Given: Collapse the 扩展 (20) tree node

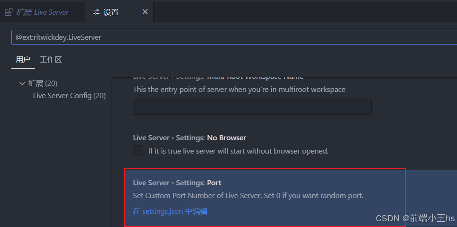Looking at the screenshot, I should (22, 83).
